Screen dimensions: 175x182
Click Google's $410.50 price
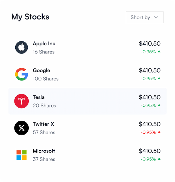(x=150, y=70)
